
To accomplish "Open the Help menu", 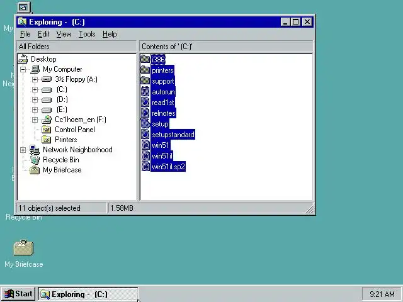I will click(x=110, y=34).
